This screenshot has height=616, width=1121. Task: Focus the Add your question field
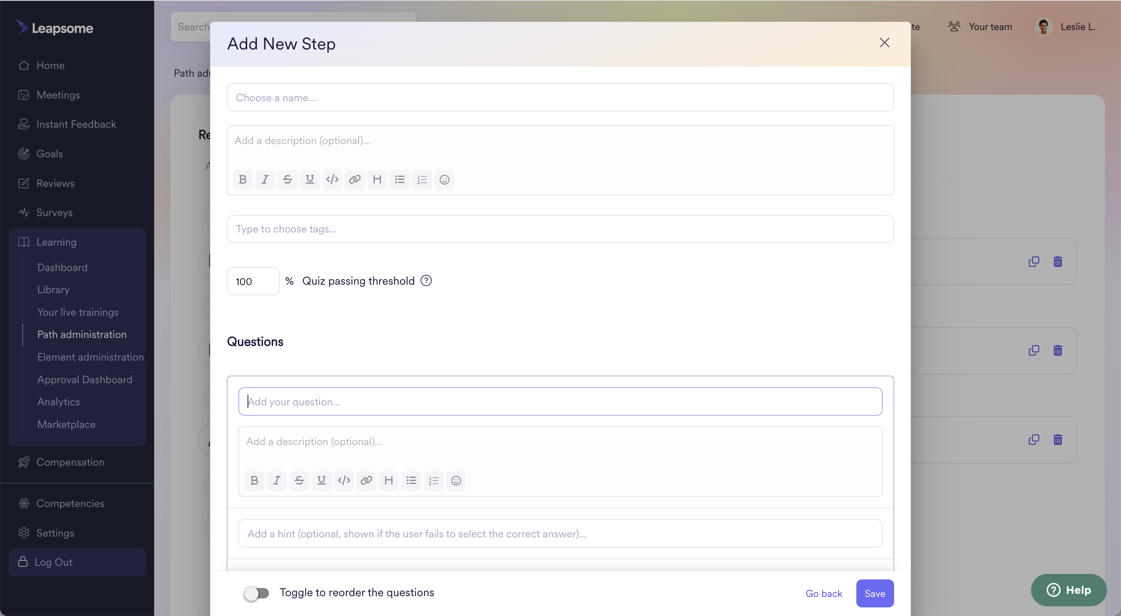coord(560,401)
